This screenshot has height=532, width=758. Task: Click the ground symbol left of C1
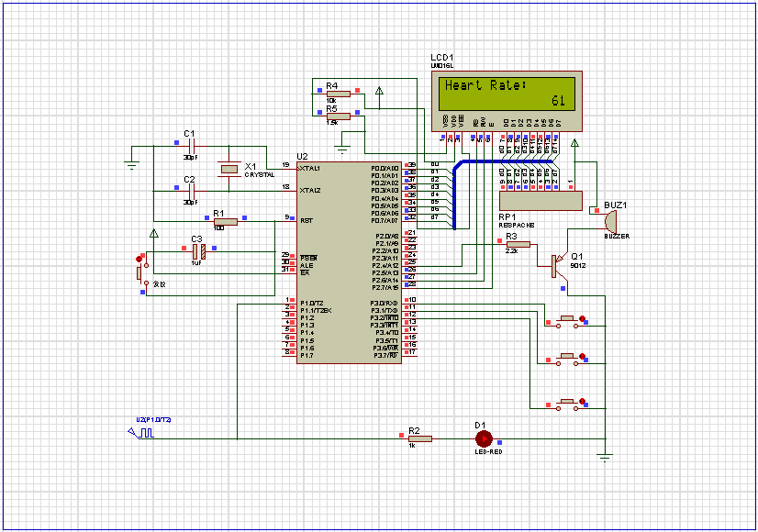131,165
